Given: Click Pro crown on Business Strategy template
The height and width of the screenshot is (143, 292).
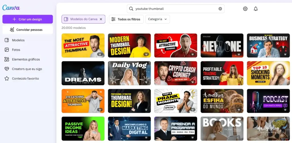Looking at the screenshot, I should click(x=285, y=54).
